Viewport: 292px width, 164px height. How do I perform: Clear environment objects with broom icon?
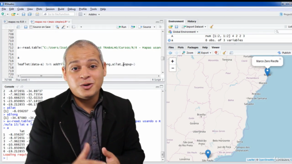(212, 26)
